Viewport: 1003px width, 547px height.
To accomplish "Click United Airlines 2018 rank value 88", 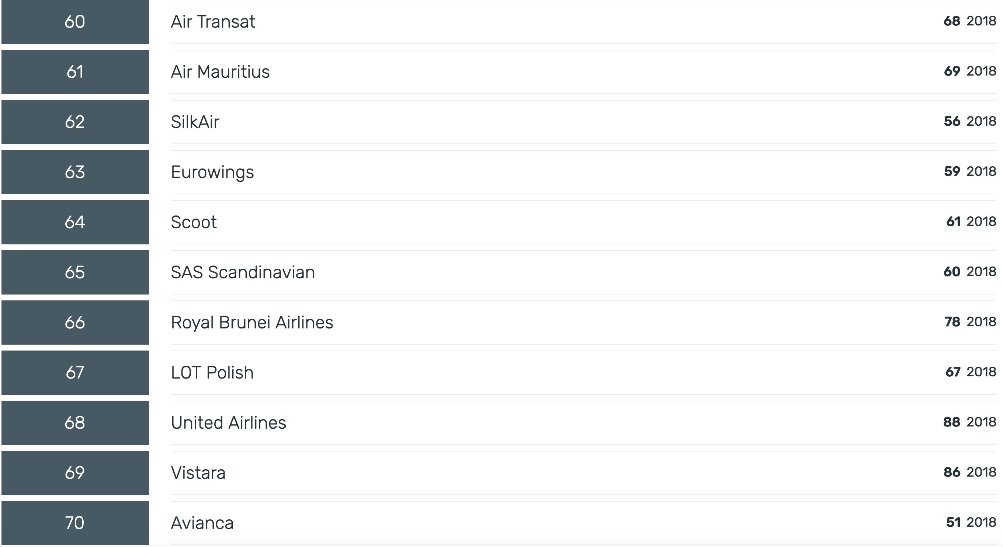I will click(x=952, y=422).
